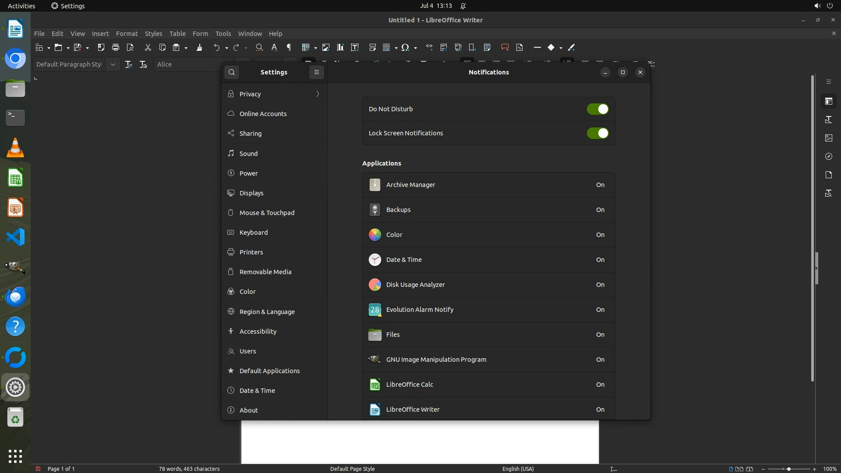Open the sidebar Navigator compass icon

(x=829, y=156)
